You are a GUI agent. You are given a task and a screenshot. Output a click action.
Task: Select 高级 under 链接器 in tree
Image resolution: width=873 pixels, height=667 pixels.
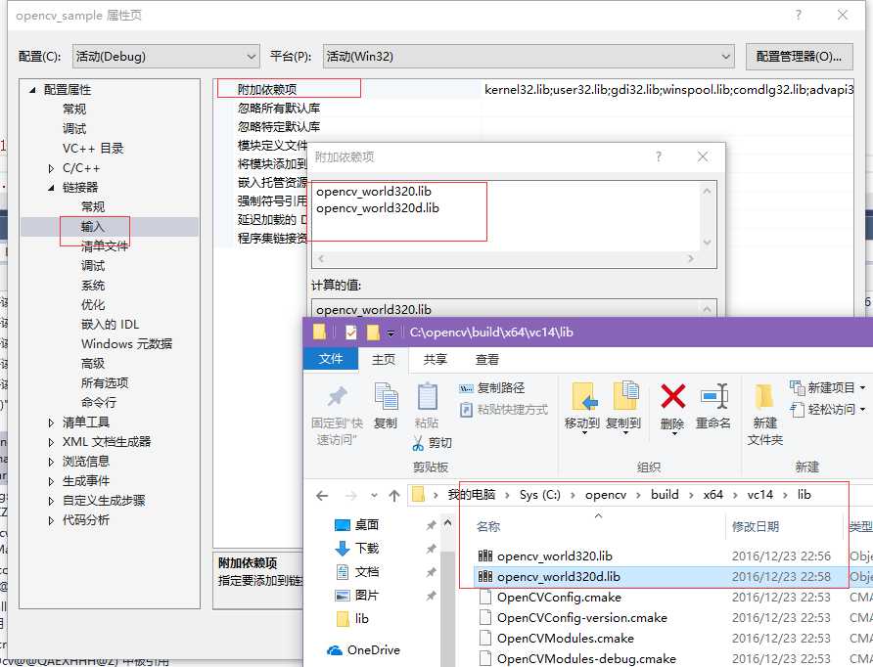click(93, 363)
